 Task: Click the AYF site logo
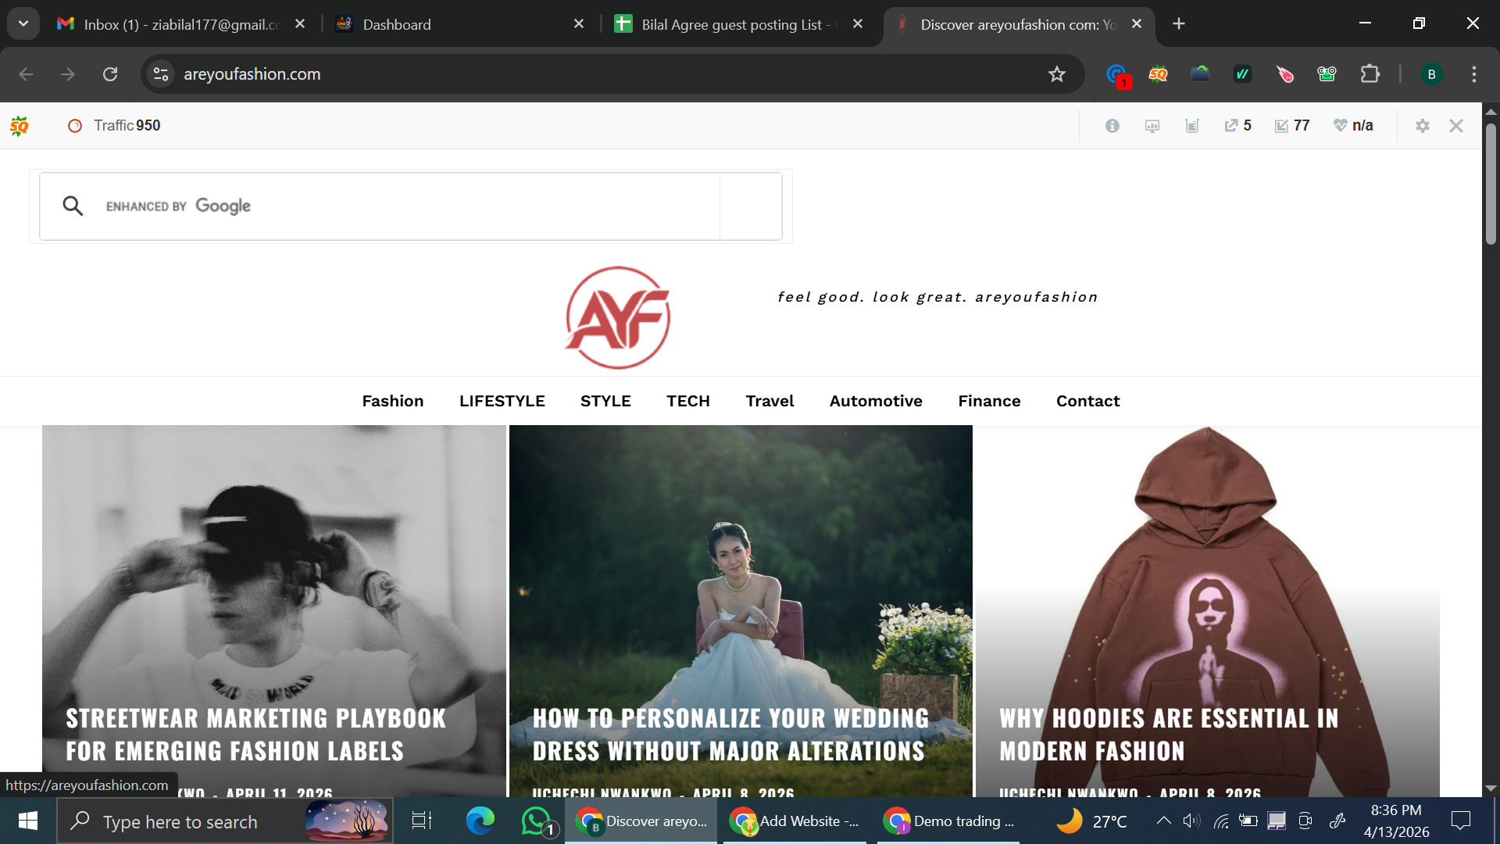pos(618,317)
